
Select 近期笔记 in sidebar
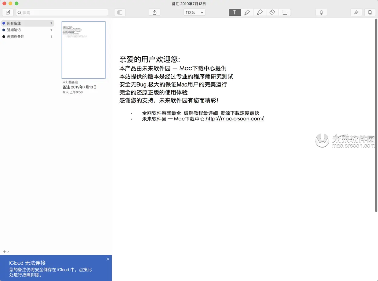tap(27, 30)
